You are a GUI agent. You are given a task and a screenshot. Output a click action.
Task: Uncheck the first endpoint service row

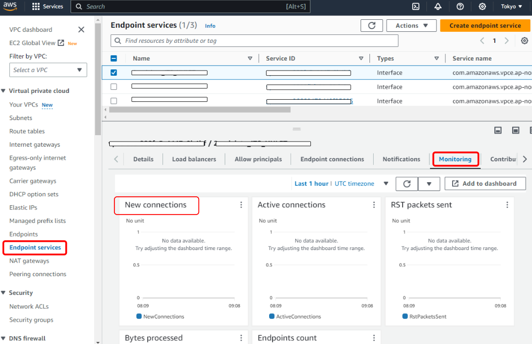click(113, 73)
